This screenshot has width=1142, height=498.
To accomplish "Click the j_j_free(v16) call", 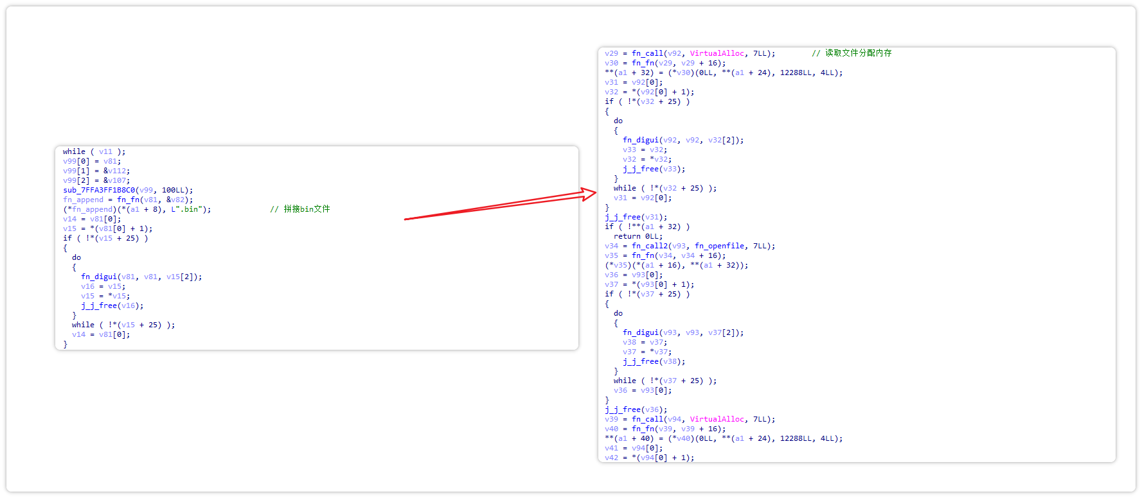I will point(112,305).
